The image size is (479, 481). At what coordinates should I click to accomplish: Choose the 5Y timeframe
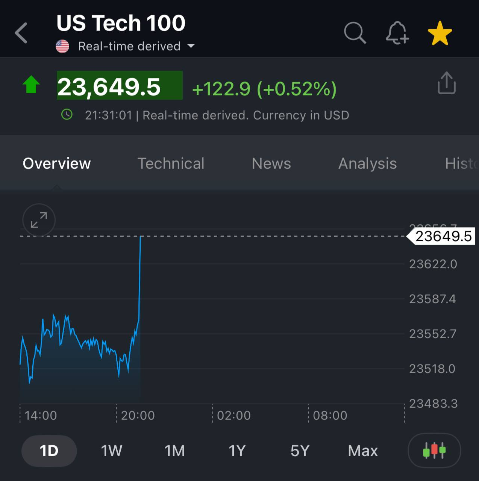pyautogui.click(x=300, y=451)
